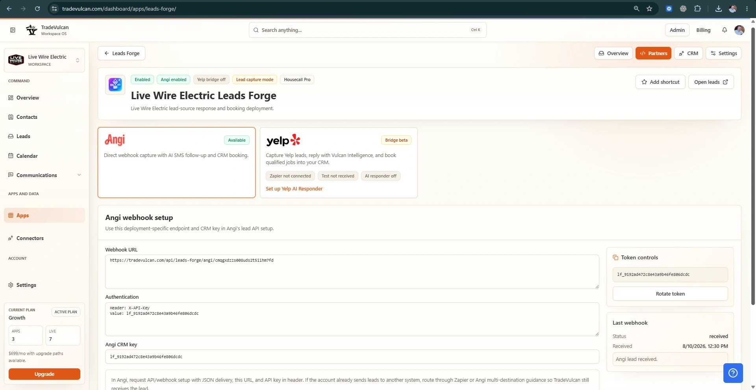The width and height of the screenshot is (756, 390).
Task: Expand the Communications chevron
Action: [79, 175]
